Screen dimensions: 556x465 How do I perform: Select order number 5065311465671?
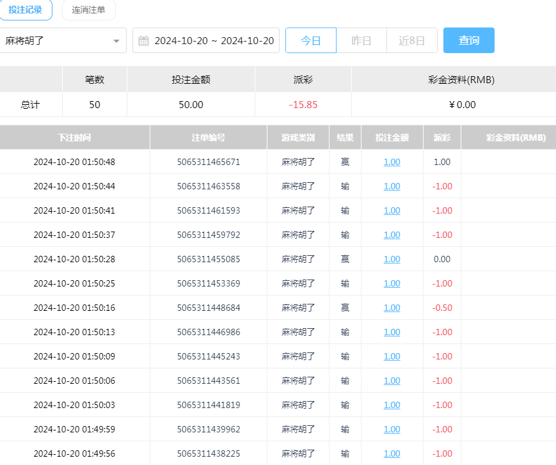tap(208, 162)
